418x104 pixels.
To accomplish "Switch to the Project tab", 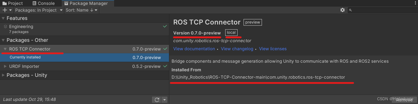I will pyautogui.click(x=13, y=3).
